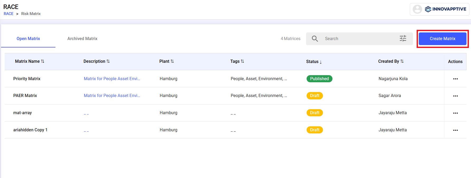This screenshot has width=471, height=178.
Task: Open actions menu for PAER Matrix
Action: [x=455, y=96]
